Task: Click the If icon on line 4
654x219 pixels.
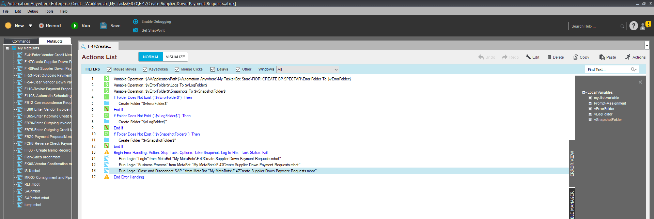Action: 107,97
